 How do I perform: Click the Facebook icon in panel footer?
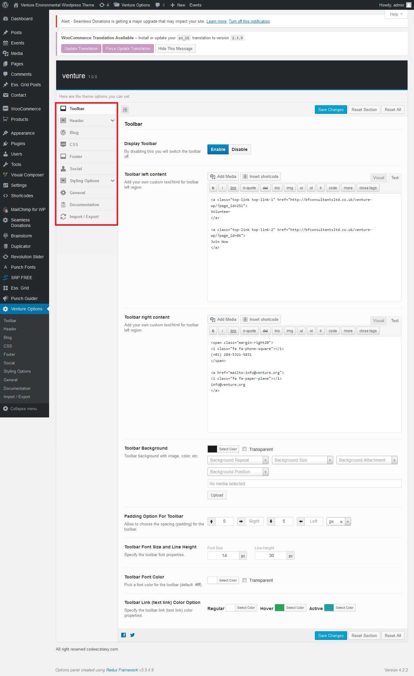click(123, 635)
